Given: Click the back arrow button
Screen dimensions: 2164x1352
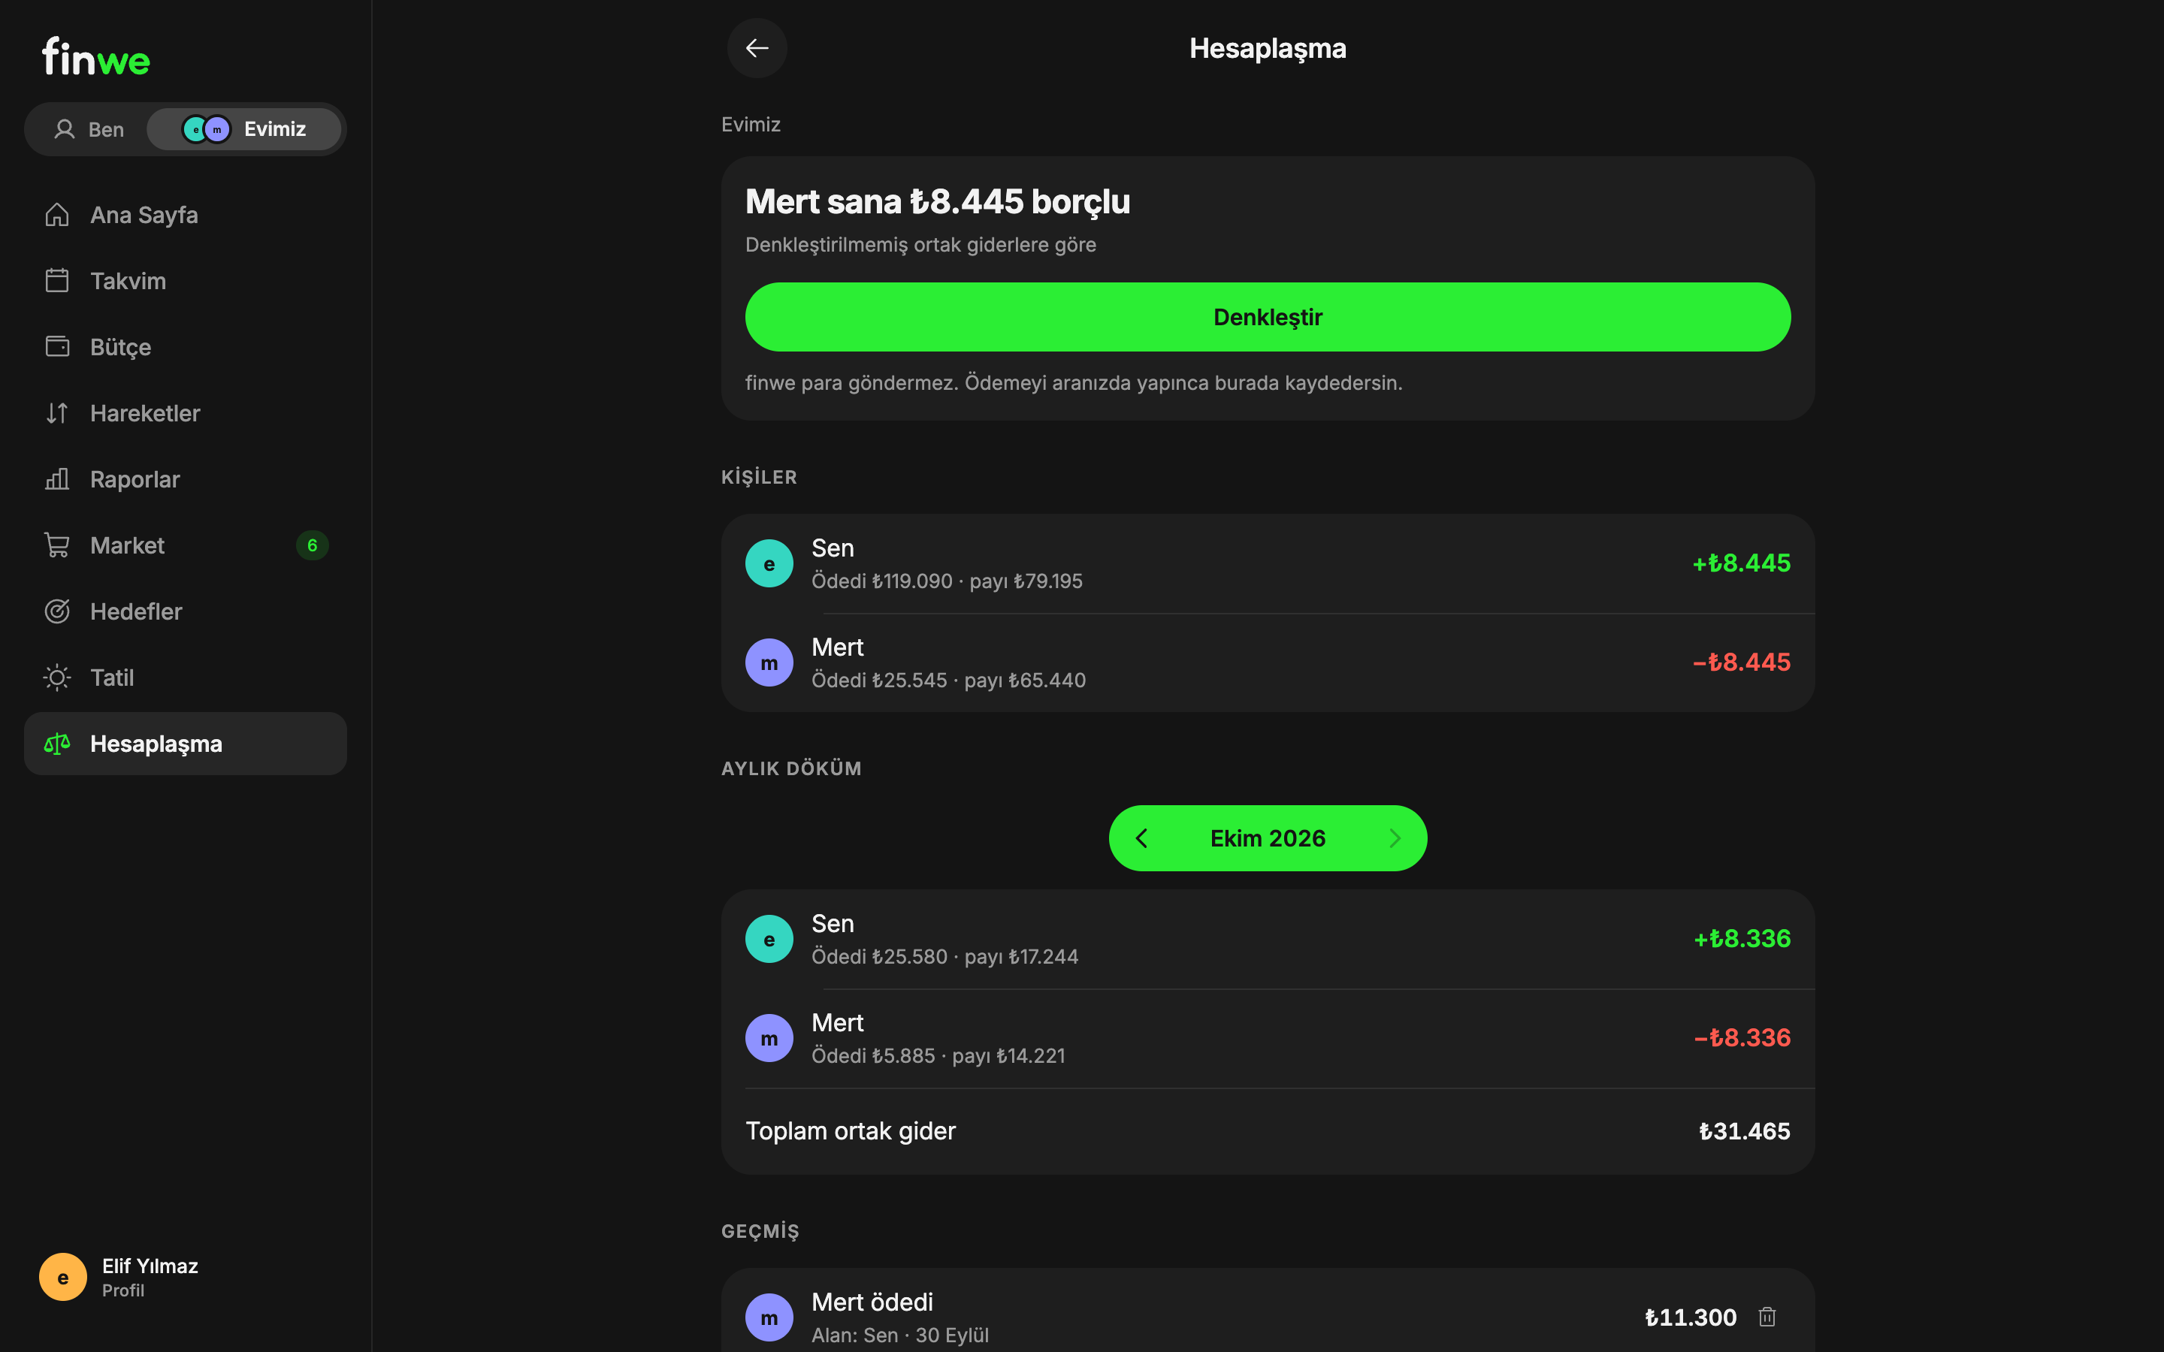Looking at the screenshot, I should click(x=757, y=48).
